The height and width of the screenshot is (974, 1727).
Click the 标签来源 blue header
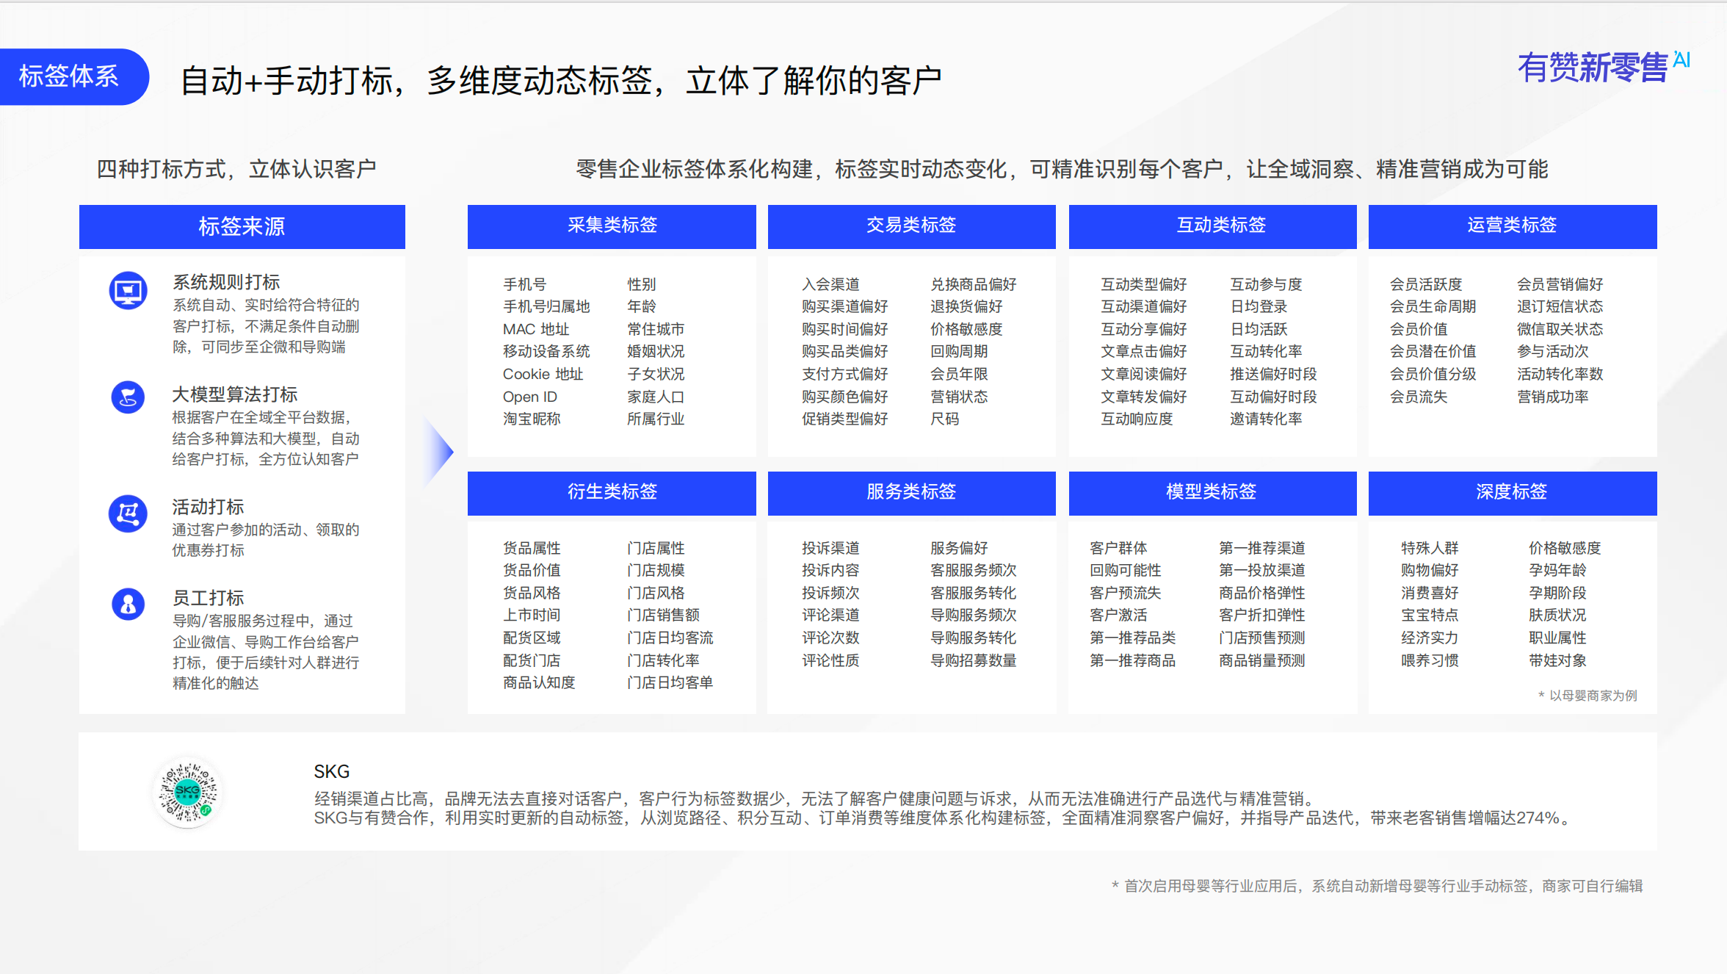242,226
